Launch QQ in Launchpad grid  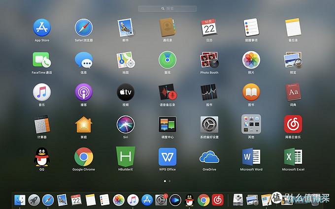[42, 157]
